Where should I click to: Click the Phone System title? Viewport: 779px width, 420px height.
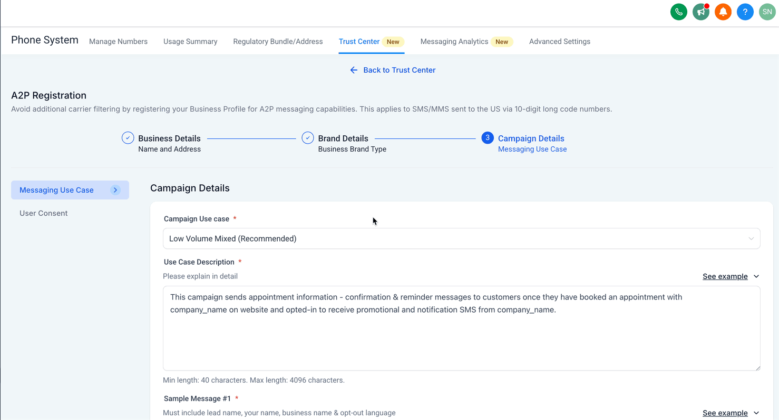point(45,40)
